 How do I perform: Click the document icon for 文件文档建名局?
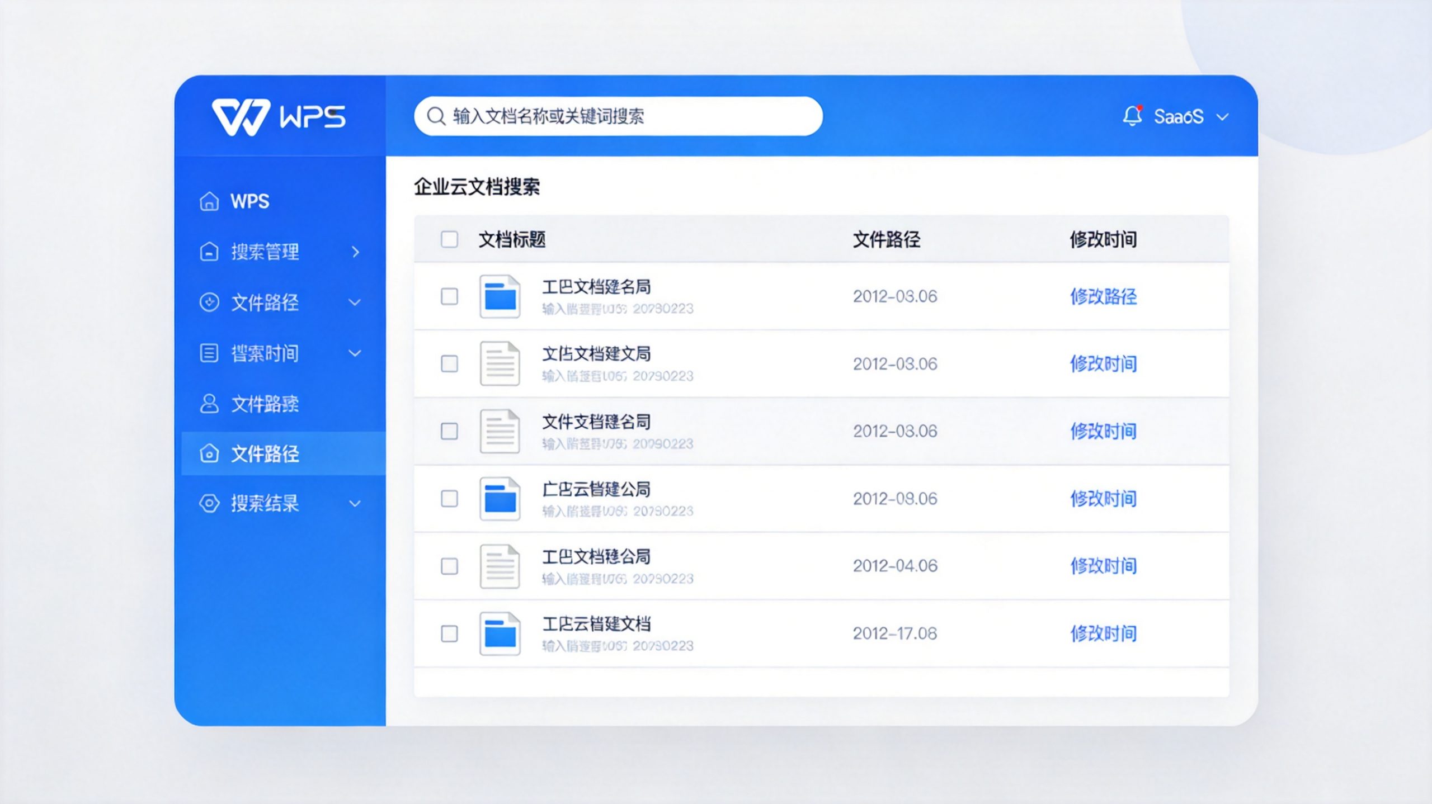pos(500,431)
